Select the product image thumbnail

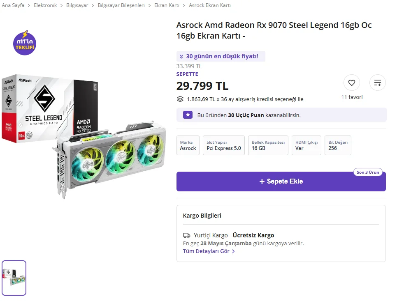pos(14,278)
